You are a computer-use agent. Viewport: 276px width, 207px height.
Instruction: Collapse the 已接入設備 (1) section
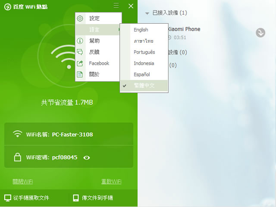tap(147, 13)
